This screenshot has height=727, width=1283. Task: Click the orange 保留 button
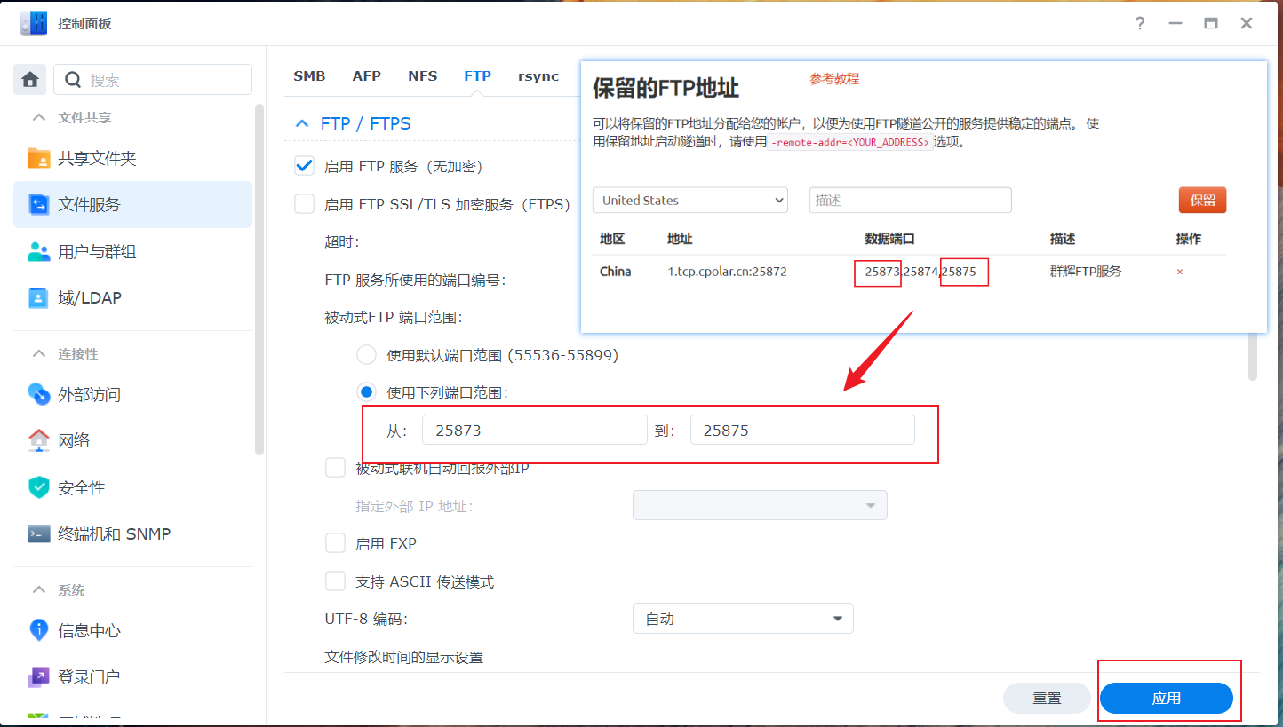[1203, 200]
